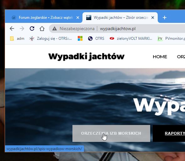Viewport: 185px width, 161px height.
Task: Click Orzeczenia Izb Morskich button
Action: coord(111,133)
